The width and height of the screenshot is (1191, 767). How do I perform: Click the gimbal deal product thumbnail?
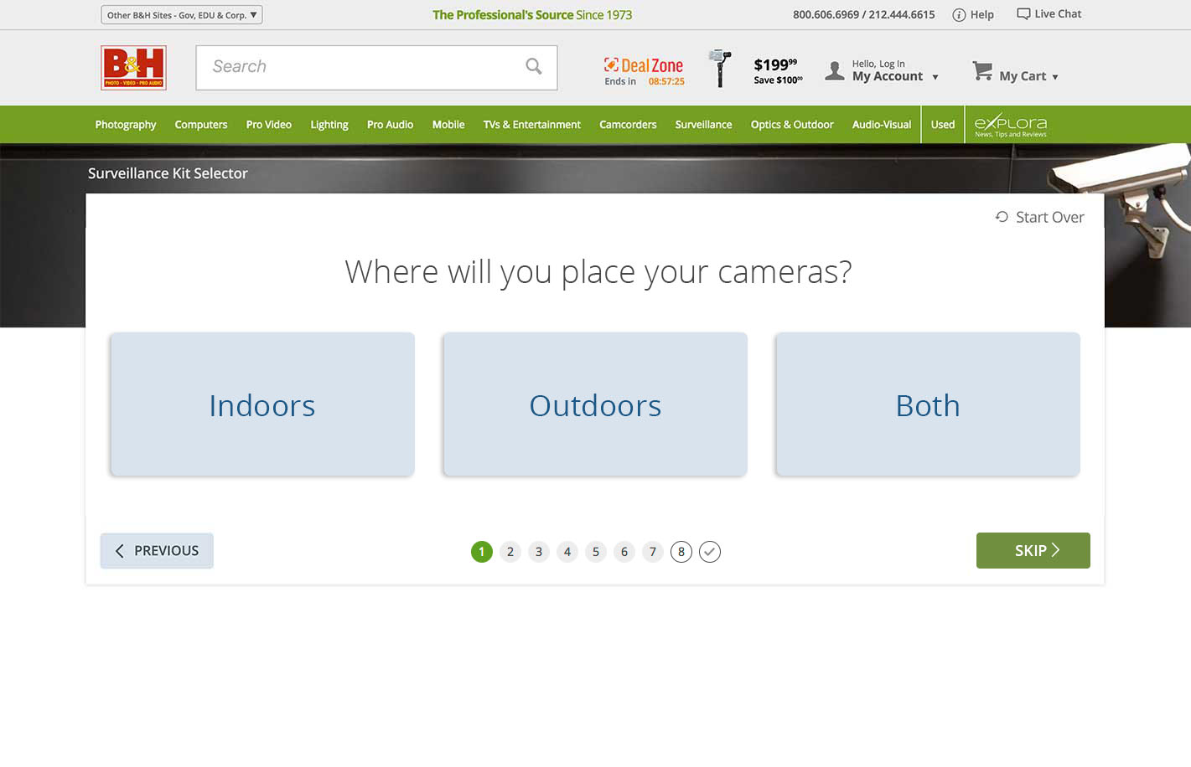tap(720, 68)
